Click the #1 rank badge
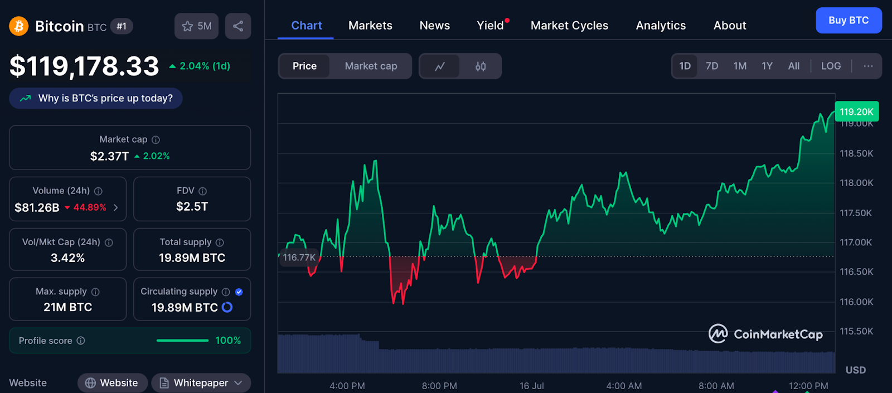Image resolution: width=892 pixels, height=393 pixels. point(122,26)
